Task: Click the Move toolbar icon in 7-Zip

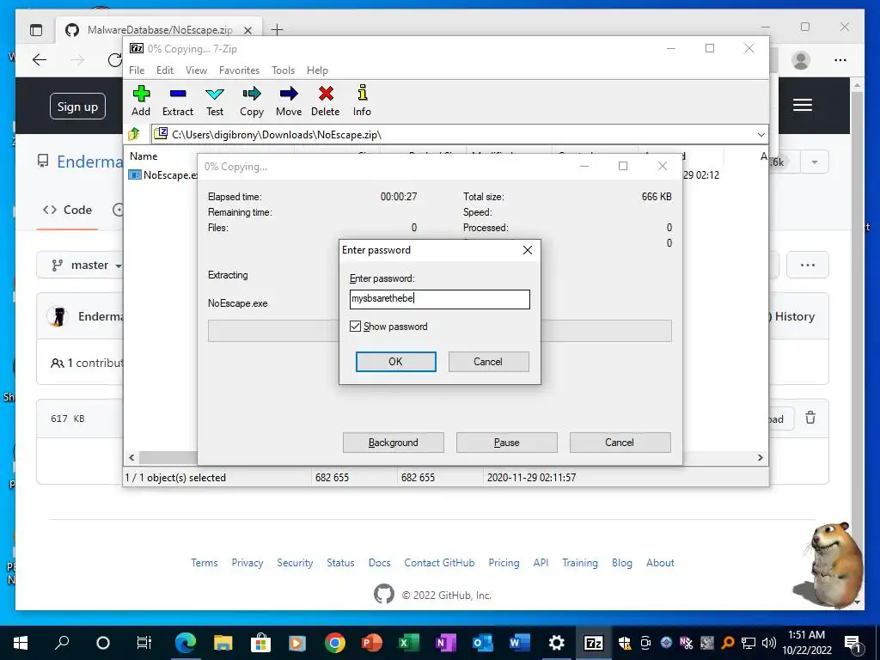Action: coord(289,101)
